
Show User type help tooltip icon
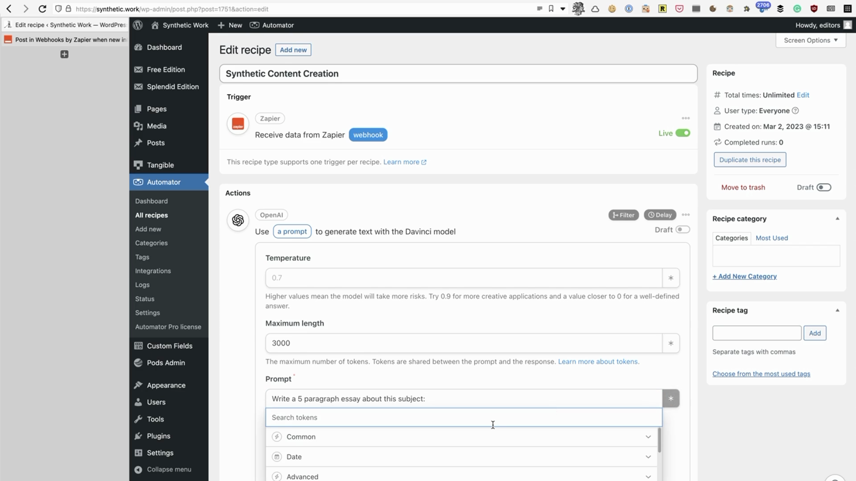pos(795,110)
